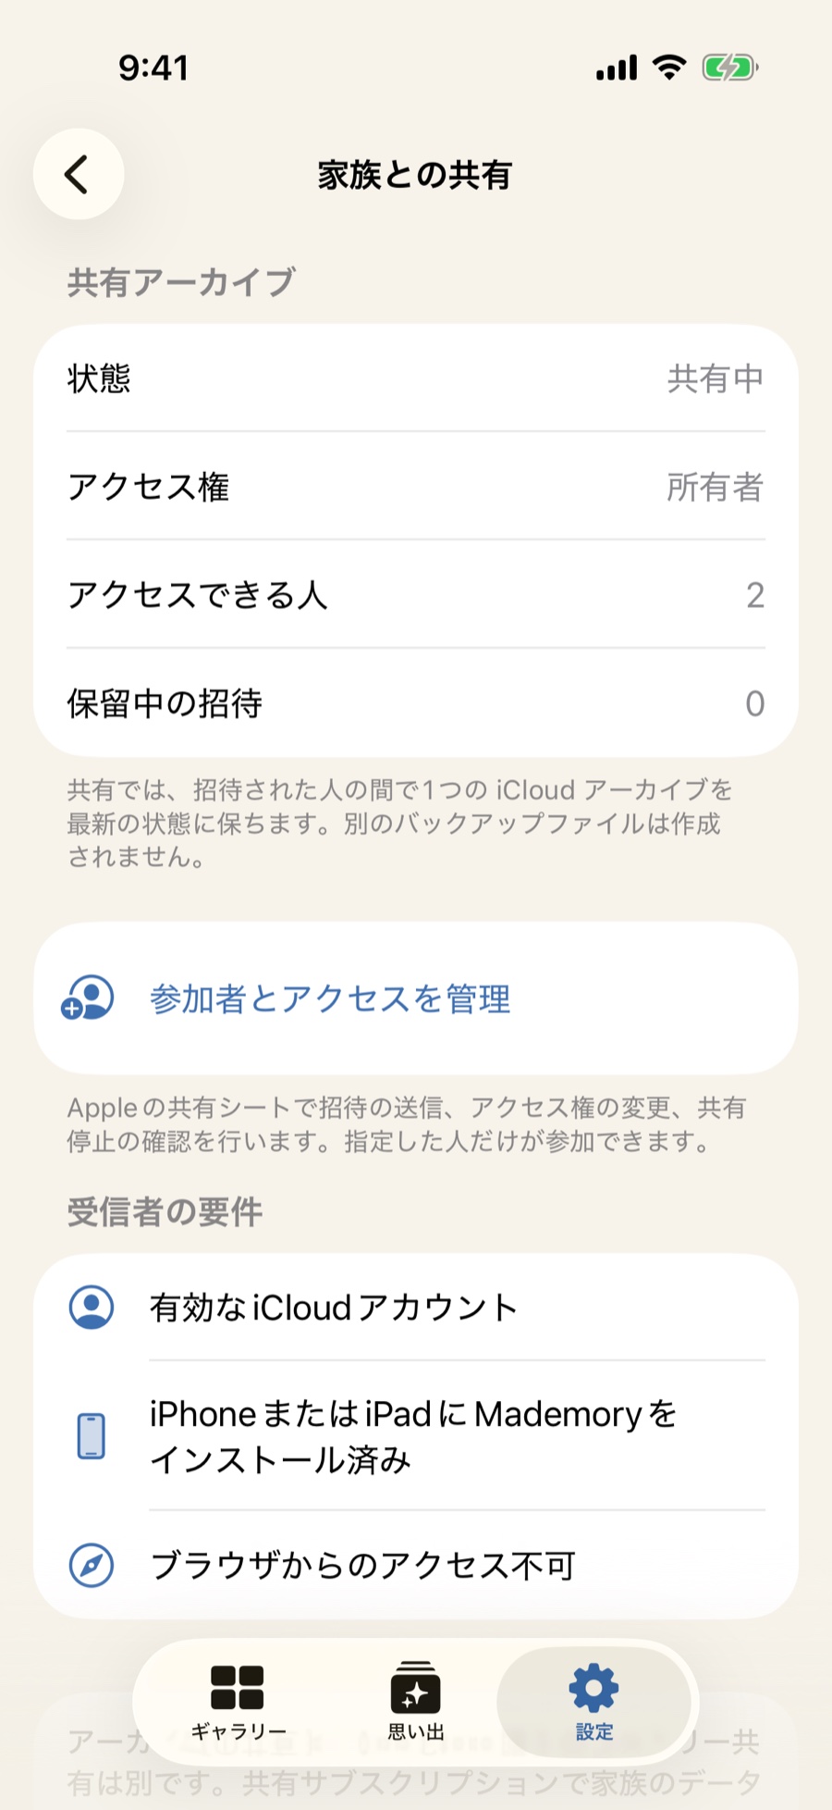
Task: Tap the 思い出 sparkle album icon
Action: (x=416, y=1687)
